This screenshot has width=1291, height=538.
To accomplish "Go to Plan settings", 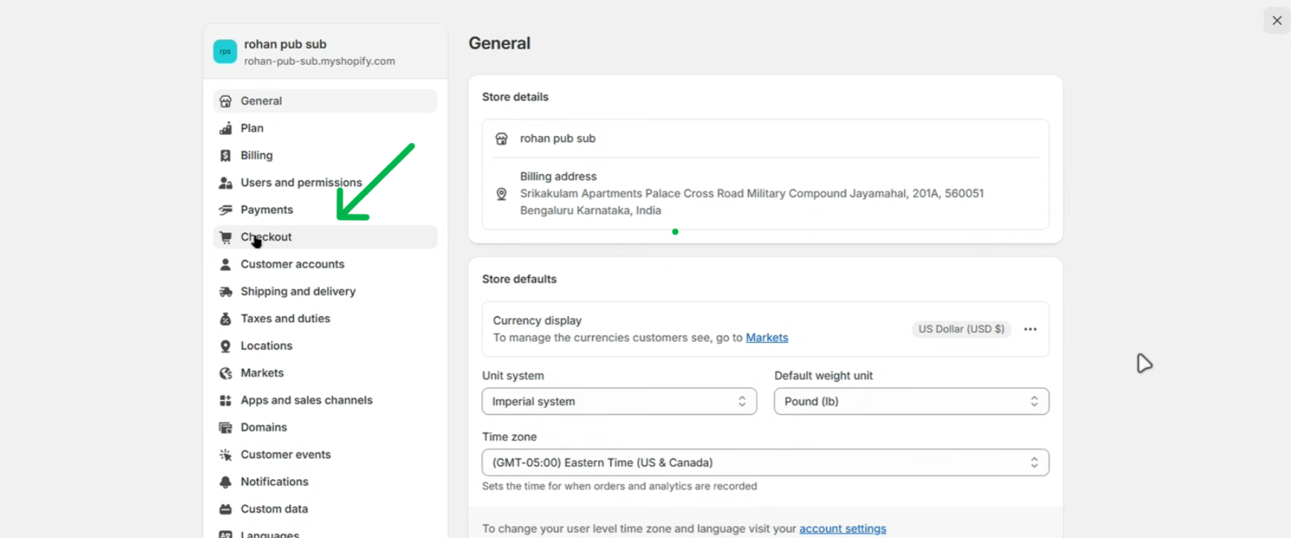I will tap(325, 128).
